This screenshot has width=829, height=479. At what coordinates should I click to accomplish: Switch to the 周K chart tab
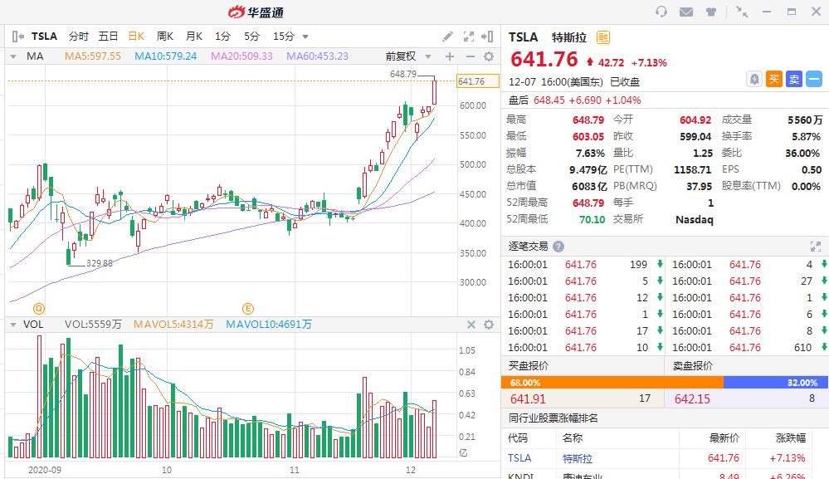(x=165, y=37)
